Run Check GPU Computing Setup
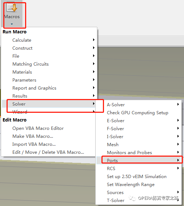Screen dimensions: 184x206 137,113
